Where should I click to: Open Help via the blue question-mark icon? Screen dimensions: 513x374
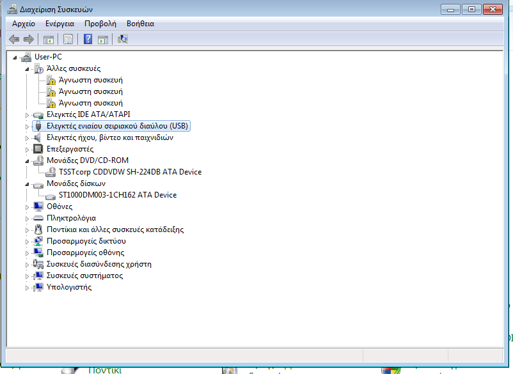pos(88,39)
